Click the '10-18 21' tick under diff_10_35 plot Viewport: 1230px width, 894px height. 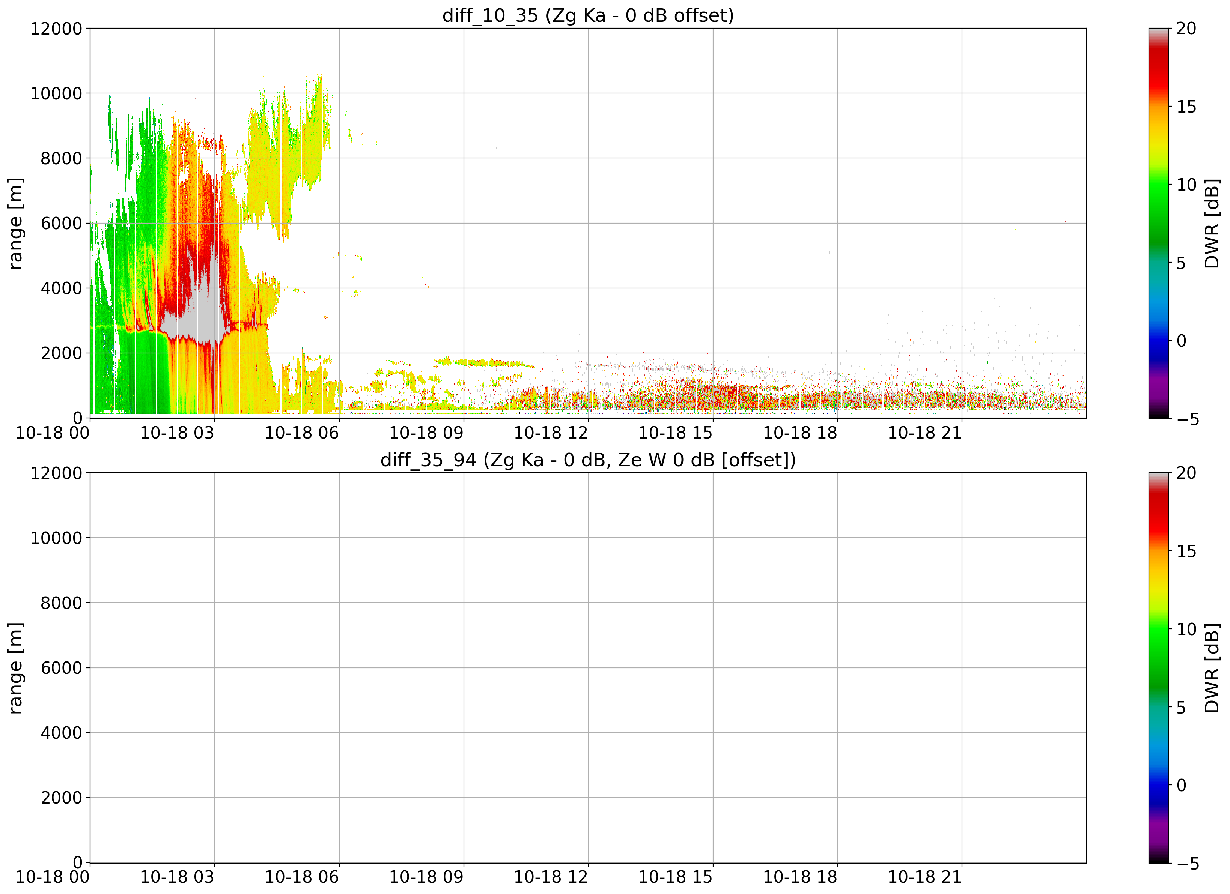pyautogui.click(x=925, y=433)
